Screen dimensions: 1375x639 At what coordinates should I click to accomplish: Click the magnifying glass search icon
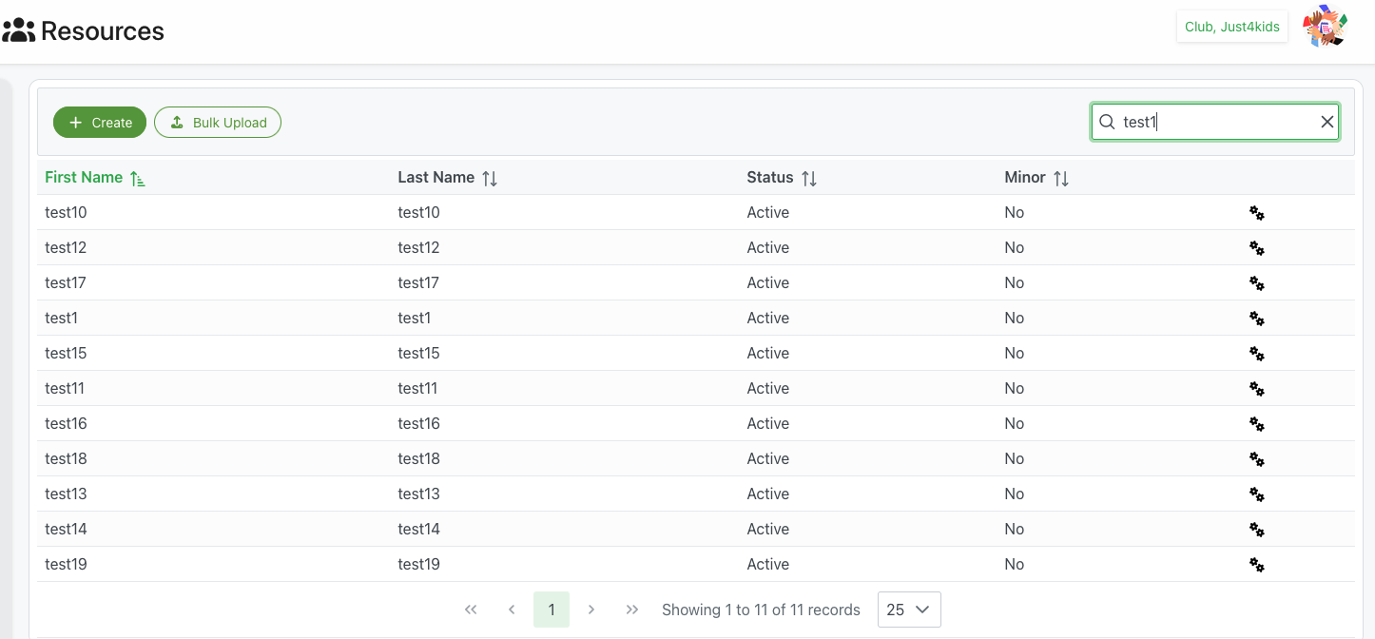click(x=1107, y=122)
